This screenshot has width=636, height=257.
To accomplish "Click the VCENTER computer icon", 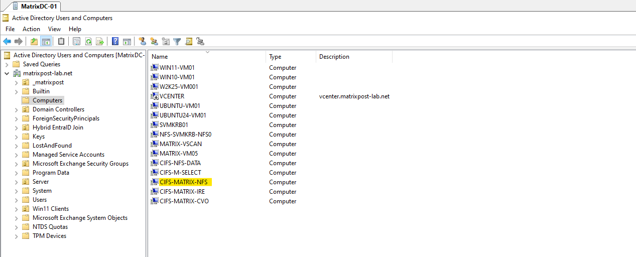I will point(155,96).
